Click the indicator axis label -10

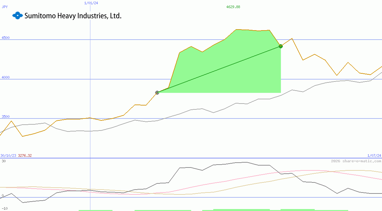point(5,209)
